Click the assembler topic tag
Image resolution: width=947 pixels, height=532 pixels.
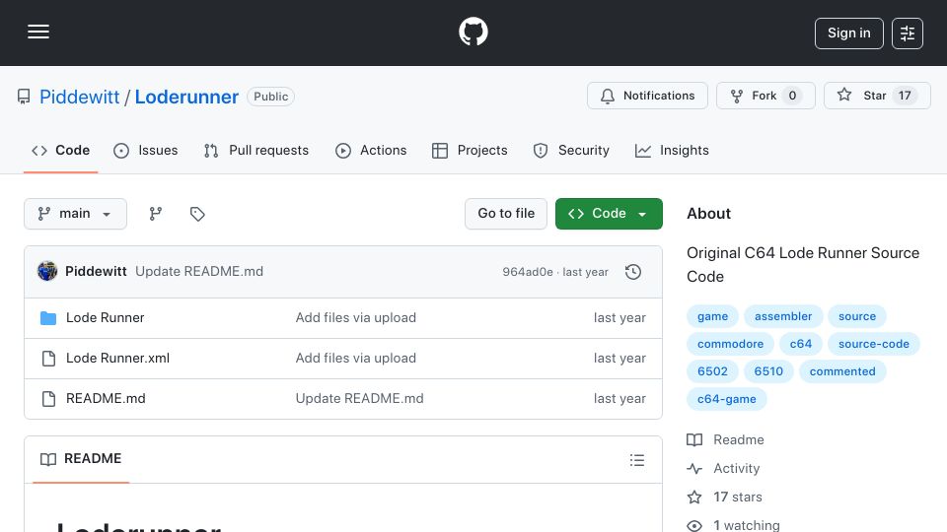click(783, 316)
